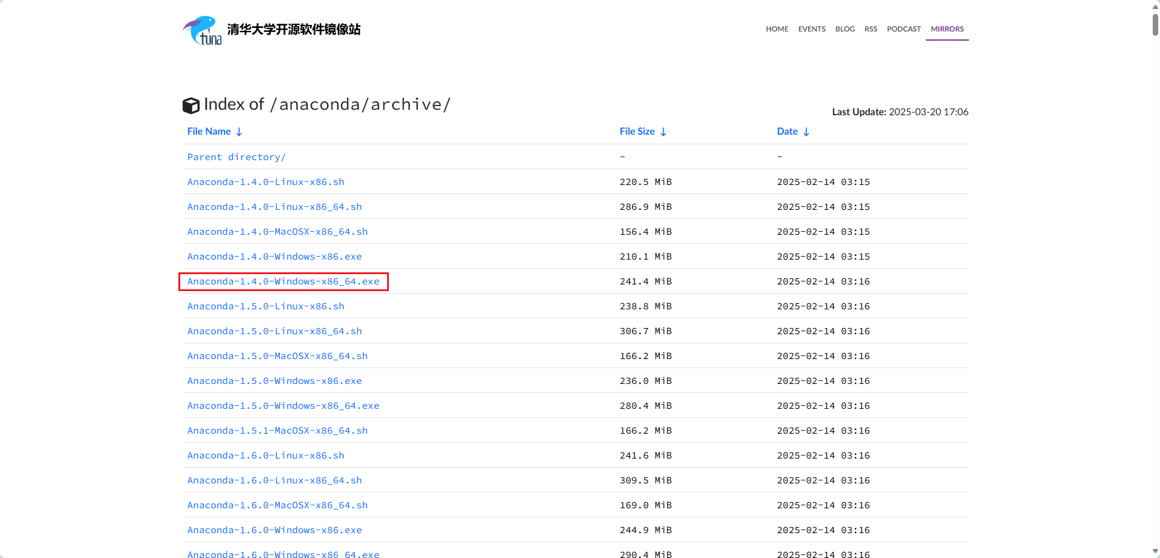The width and height of the screenshot is (1160, 558).
Task: Open the HOME page
Action: (777, 29)
